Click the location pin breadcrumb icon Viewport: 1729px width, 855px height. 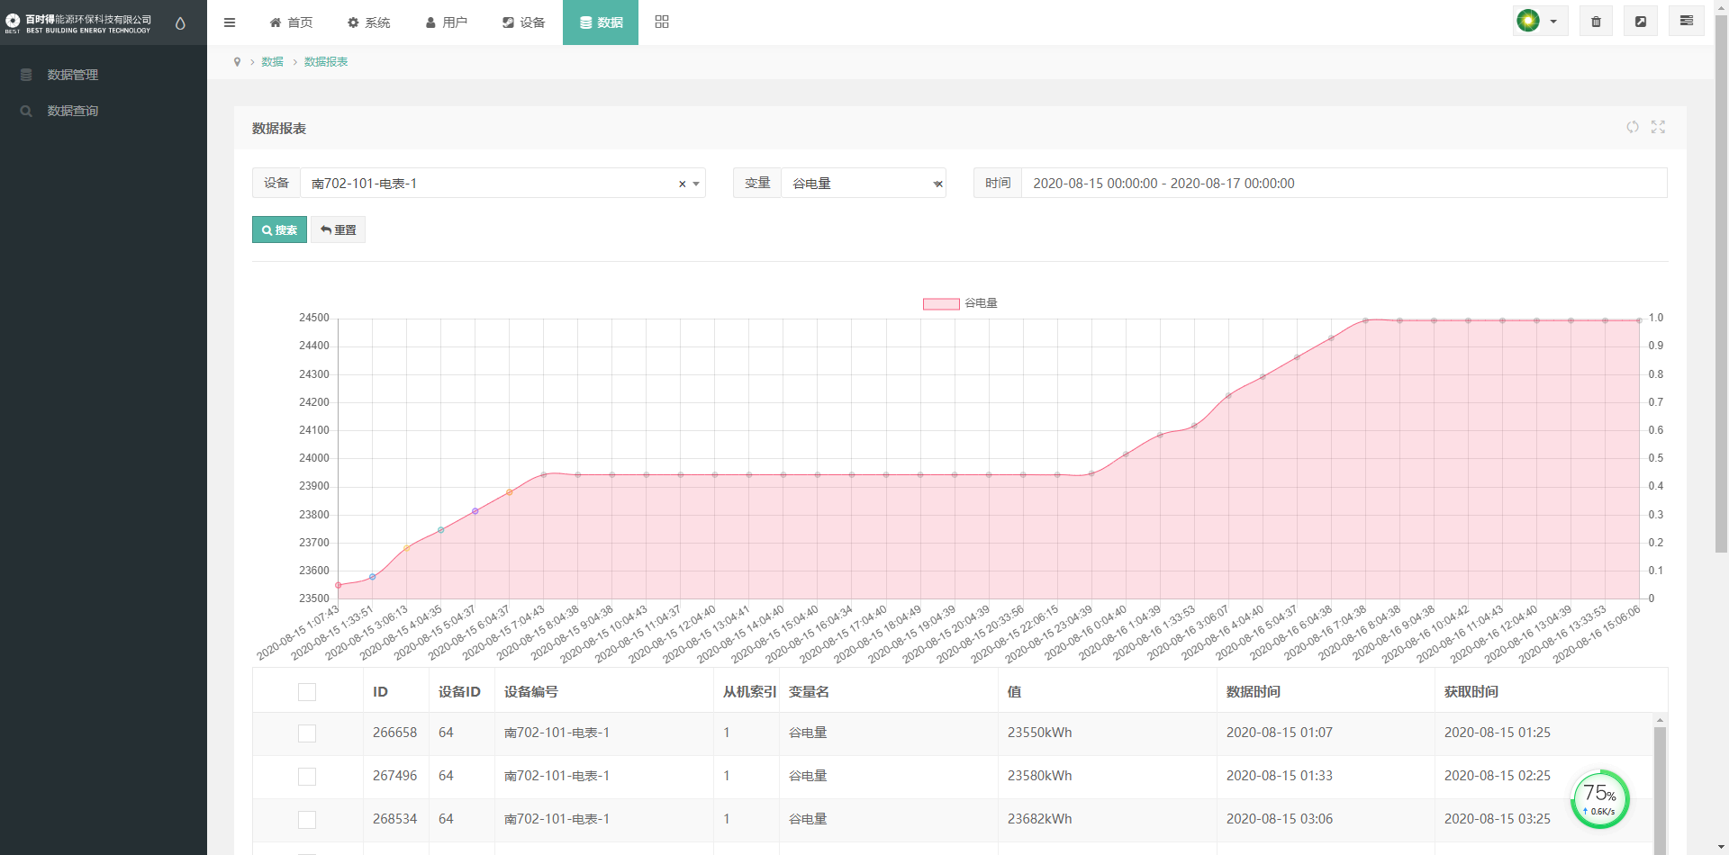point(237,62)
